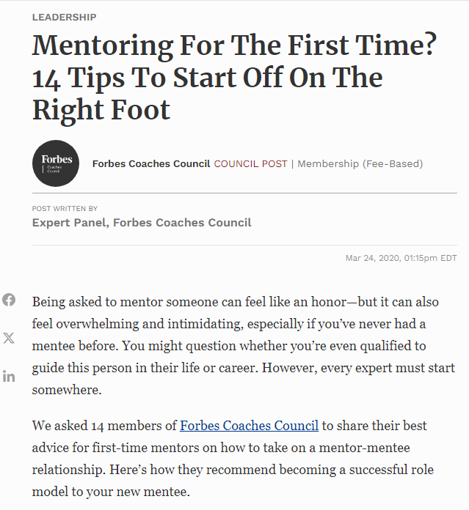This screenshot has width=469, height=510.
Task: Click the 'Right Foot' headline line
Action: tap(101, 110)
